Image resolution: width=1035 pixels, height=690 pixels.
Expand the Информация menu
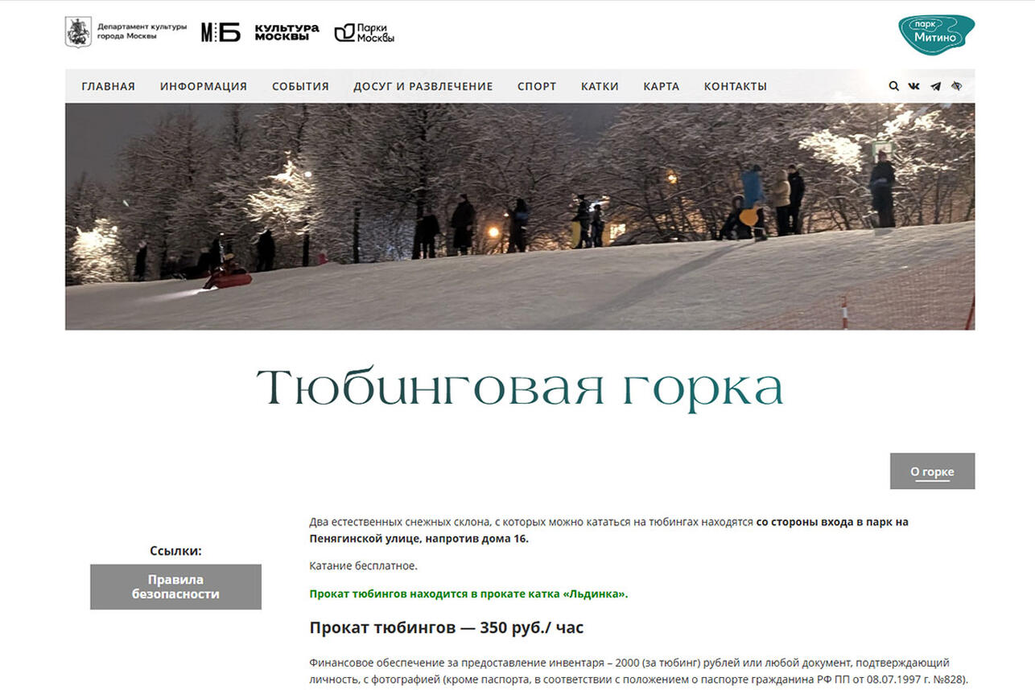tap(203, 86)
